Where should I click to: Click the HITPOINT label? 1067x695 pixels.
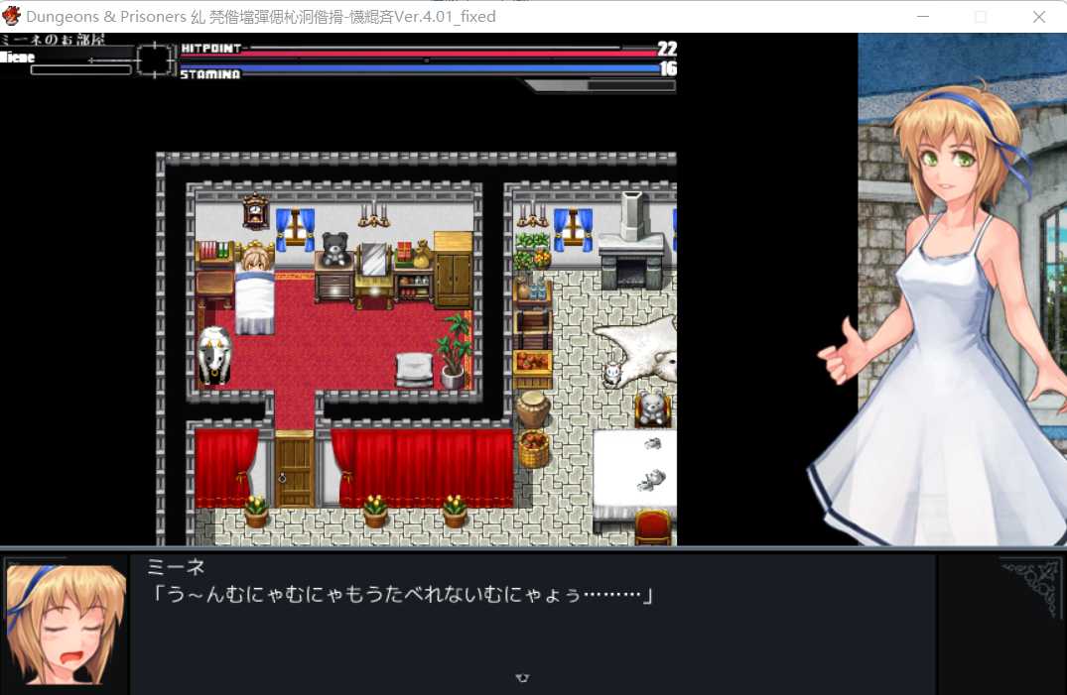coord(211,49)
